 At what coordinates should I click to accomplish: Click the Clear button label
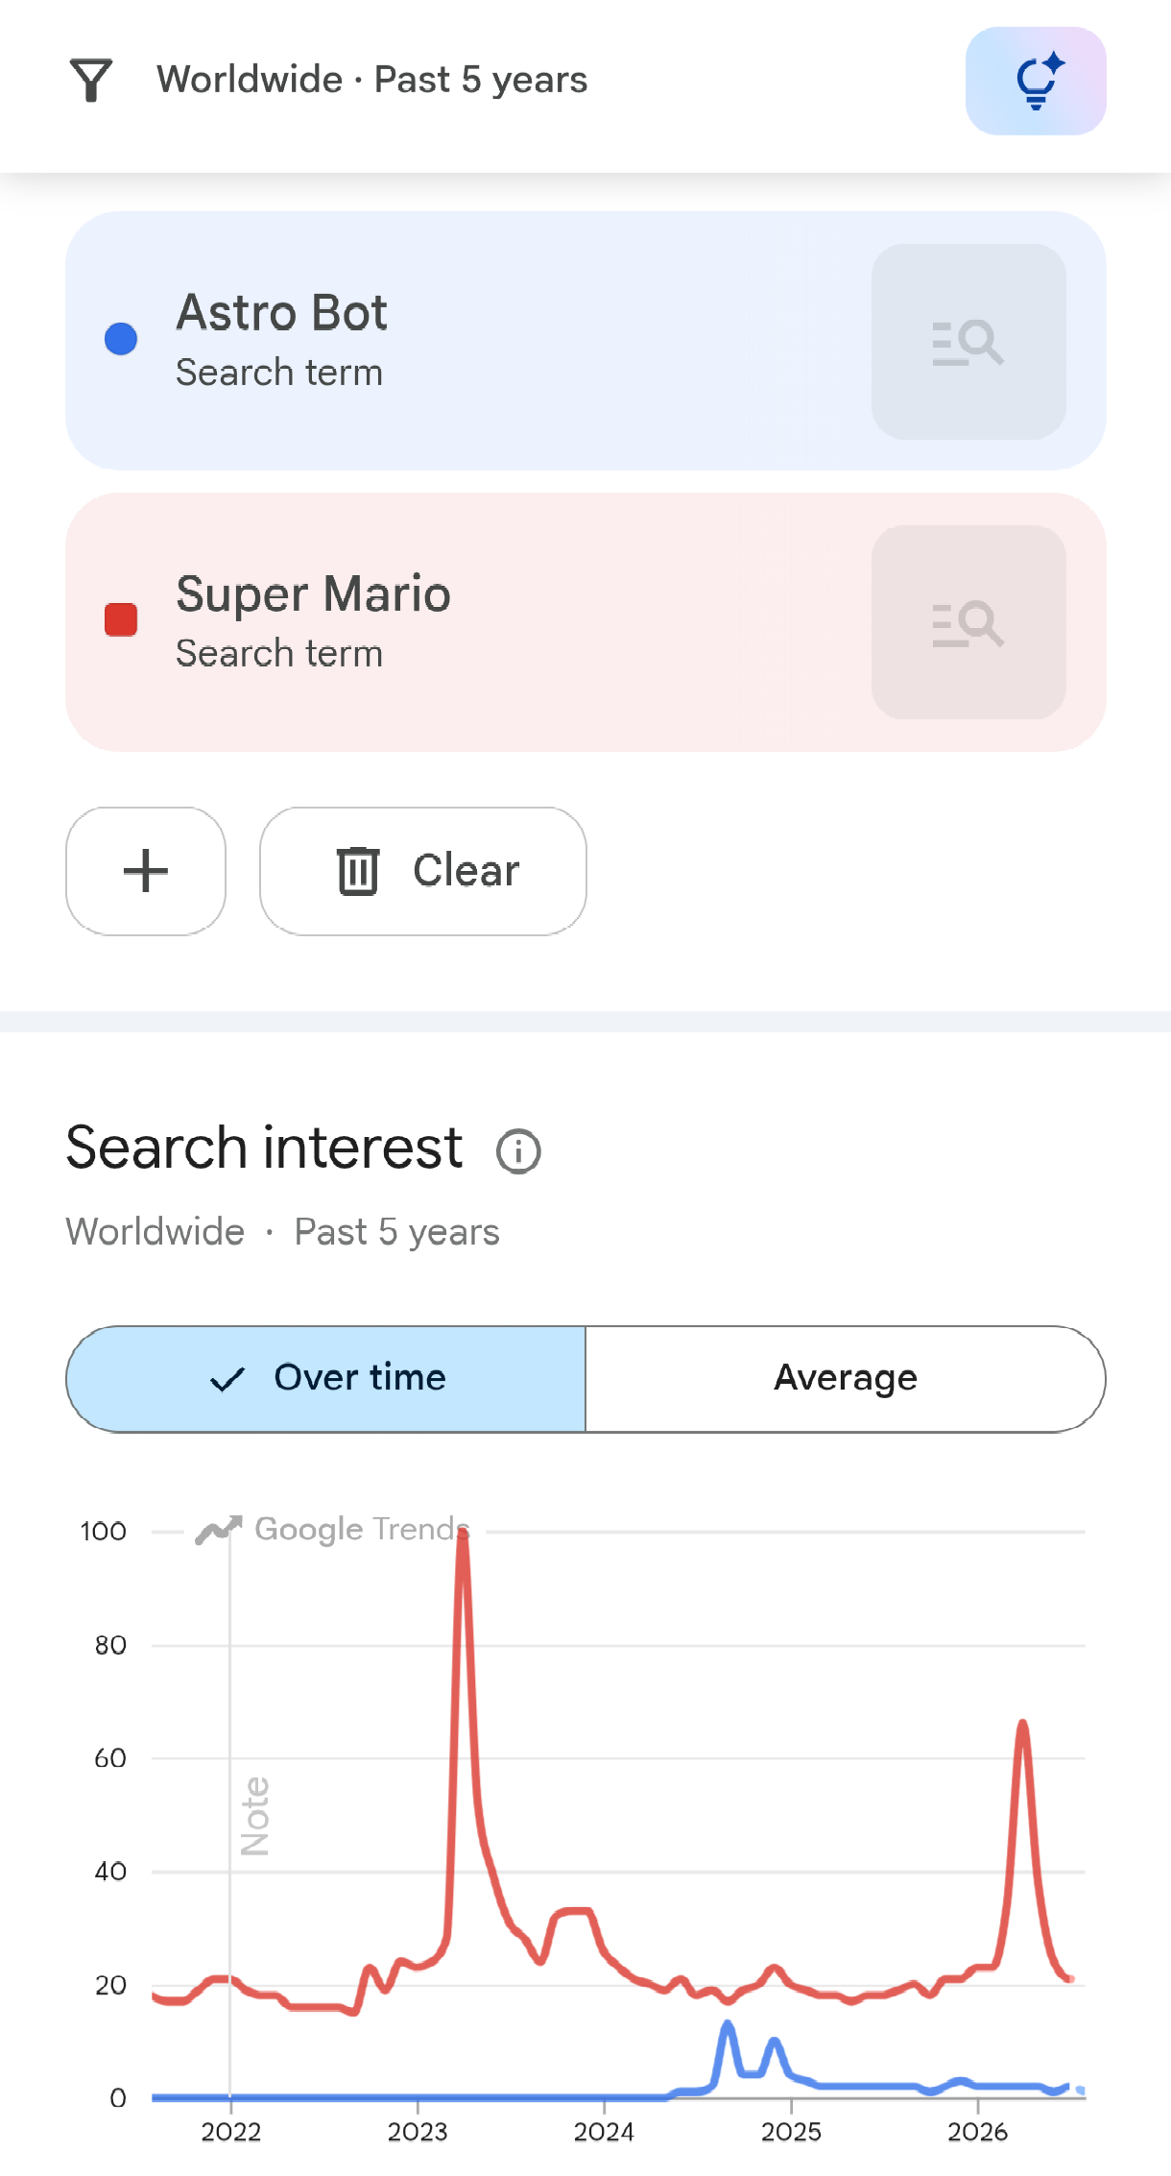(x=466, y=871)
